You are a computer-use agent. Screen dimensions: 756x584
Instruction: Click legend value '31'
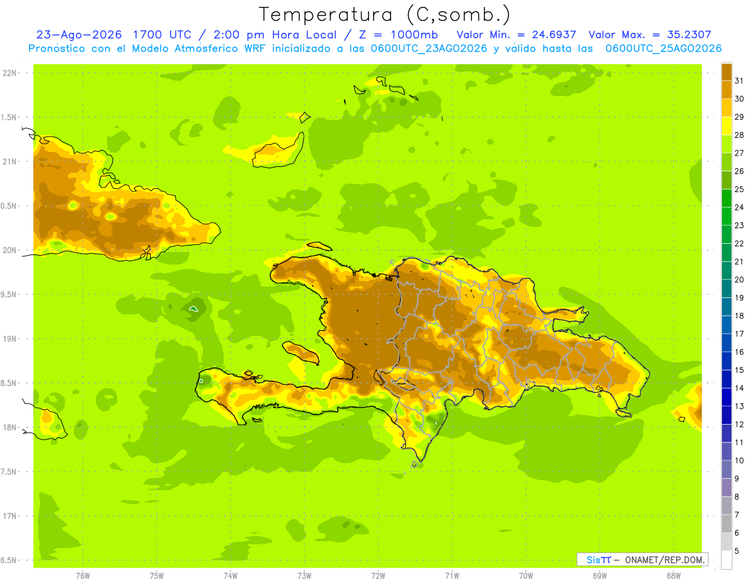point(740,81)
